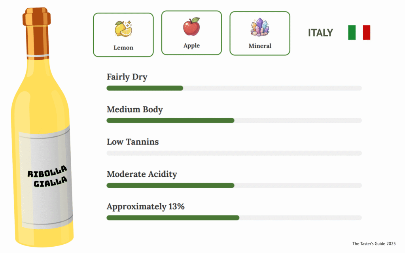Click the empty Low Tannins bar
Screen dimensions: 405x253
click(234, 153)
